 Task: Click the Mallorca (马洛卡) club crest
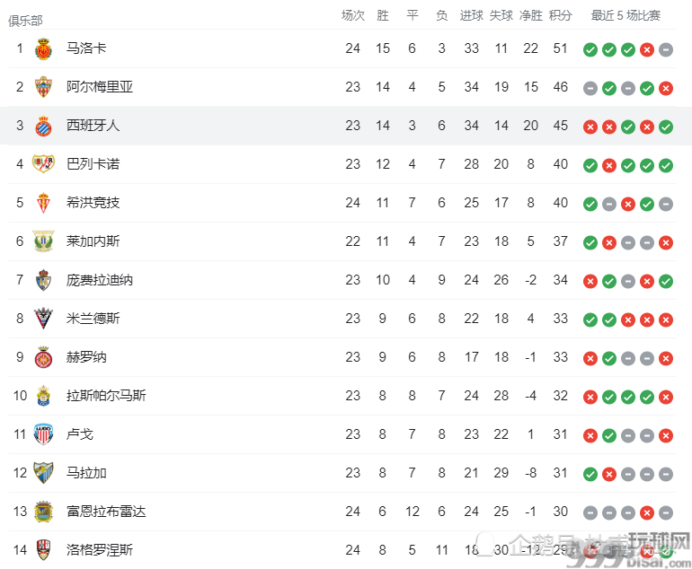[x=43, y=48]
